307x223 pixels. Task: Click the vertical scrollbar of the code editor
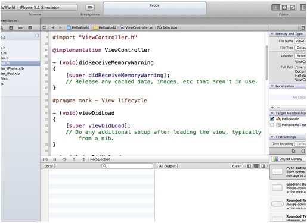tap(266, 62)
